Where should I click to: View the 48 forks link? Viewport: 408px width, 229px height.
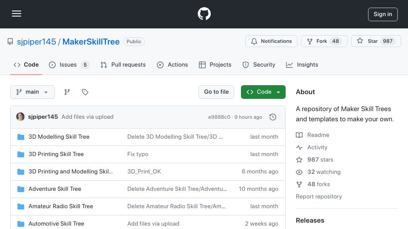point(313,184)
